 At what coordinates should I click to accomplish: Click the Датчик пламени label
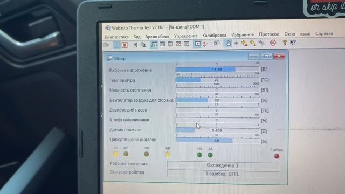coord(126,130)
